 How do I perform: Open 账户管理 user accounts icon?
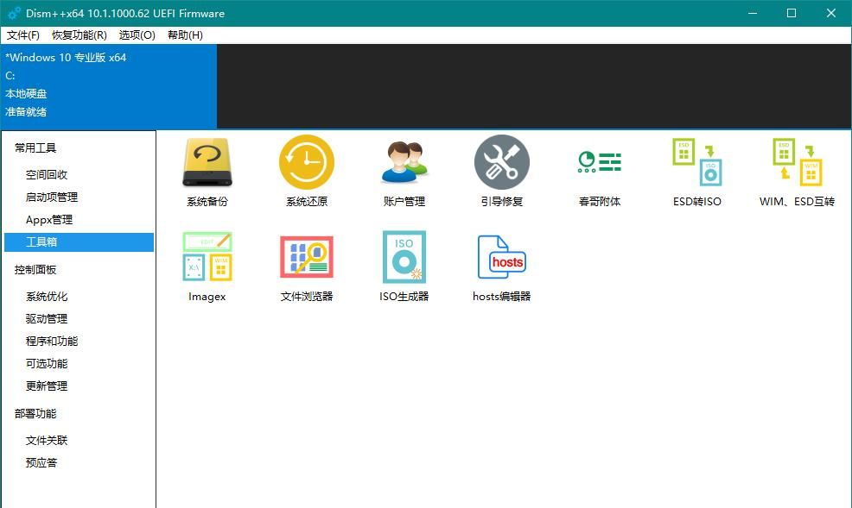pyautogui.click(x=404, y=162)
